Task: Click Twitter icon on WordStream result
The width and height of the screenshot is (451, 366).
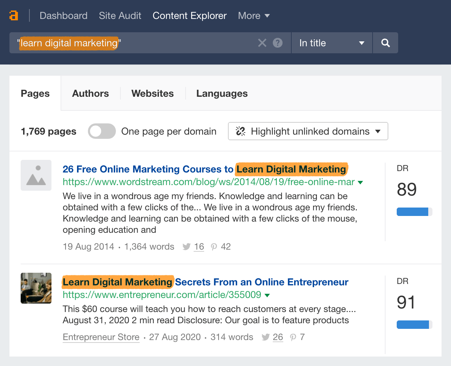Action: [x=187, y=247]
